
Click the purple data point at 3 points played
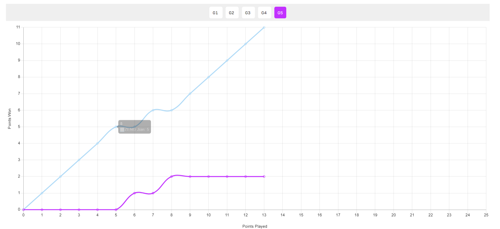pos(79,210)
